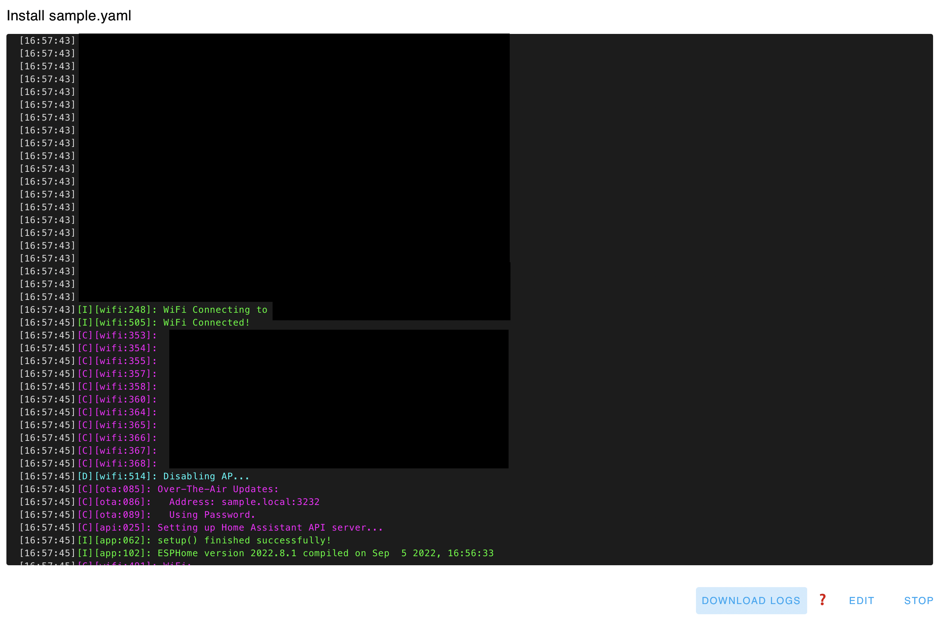Click the Edit button
Screen dimensions: 944x618
(861, 600)
